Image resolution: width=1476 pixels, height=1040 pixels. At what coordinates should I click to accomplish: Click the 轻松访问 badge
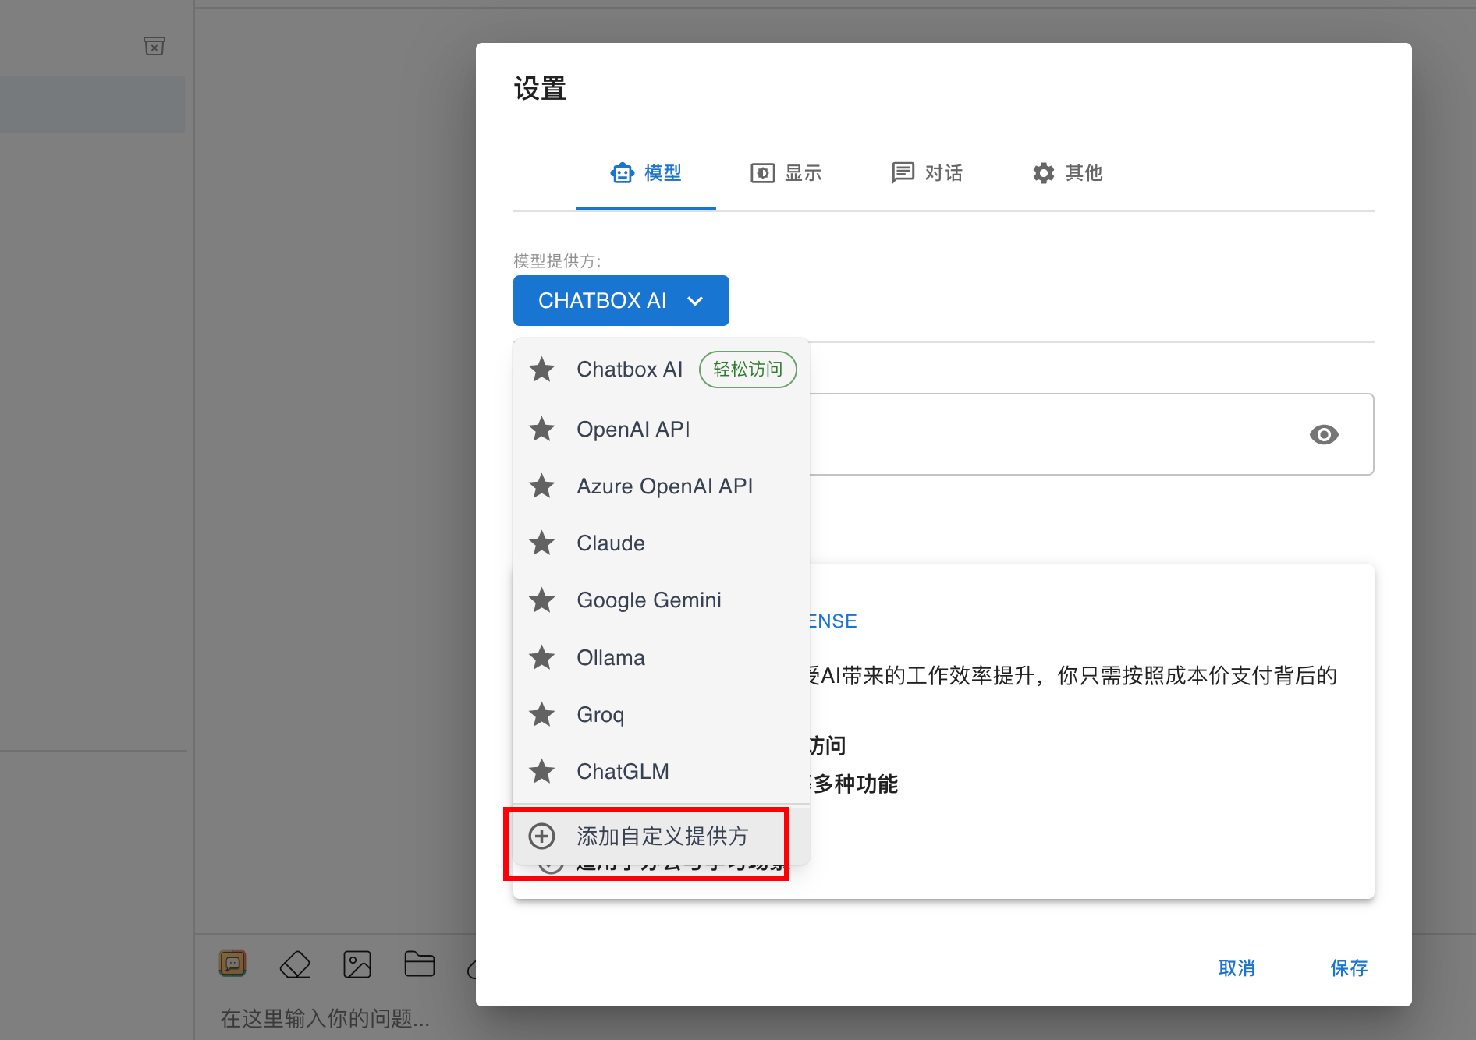click(x=747, y=370)
